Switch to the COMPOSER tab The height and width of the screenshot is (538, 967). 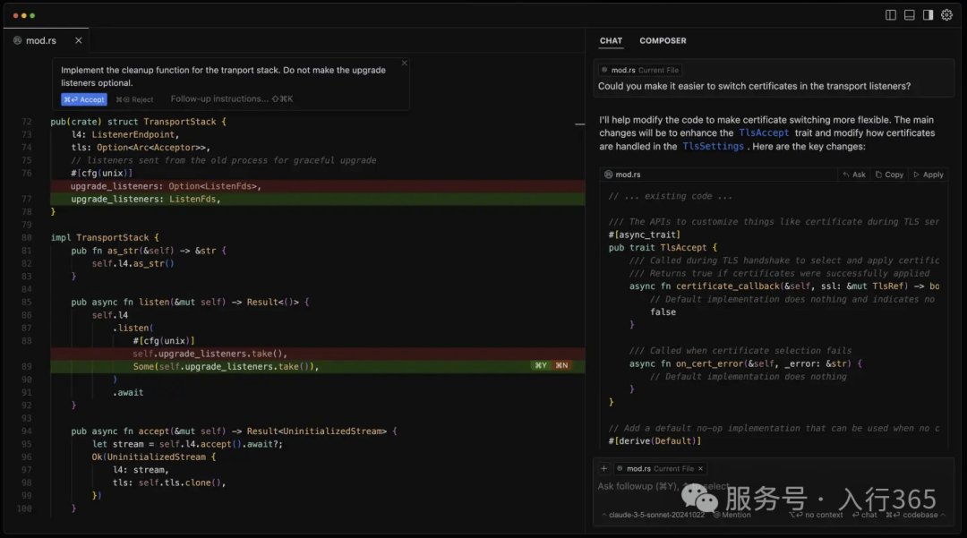pos(663,40)
